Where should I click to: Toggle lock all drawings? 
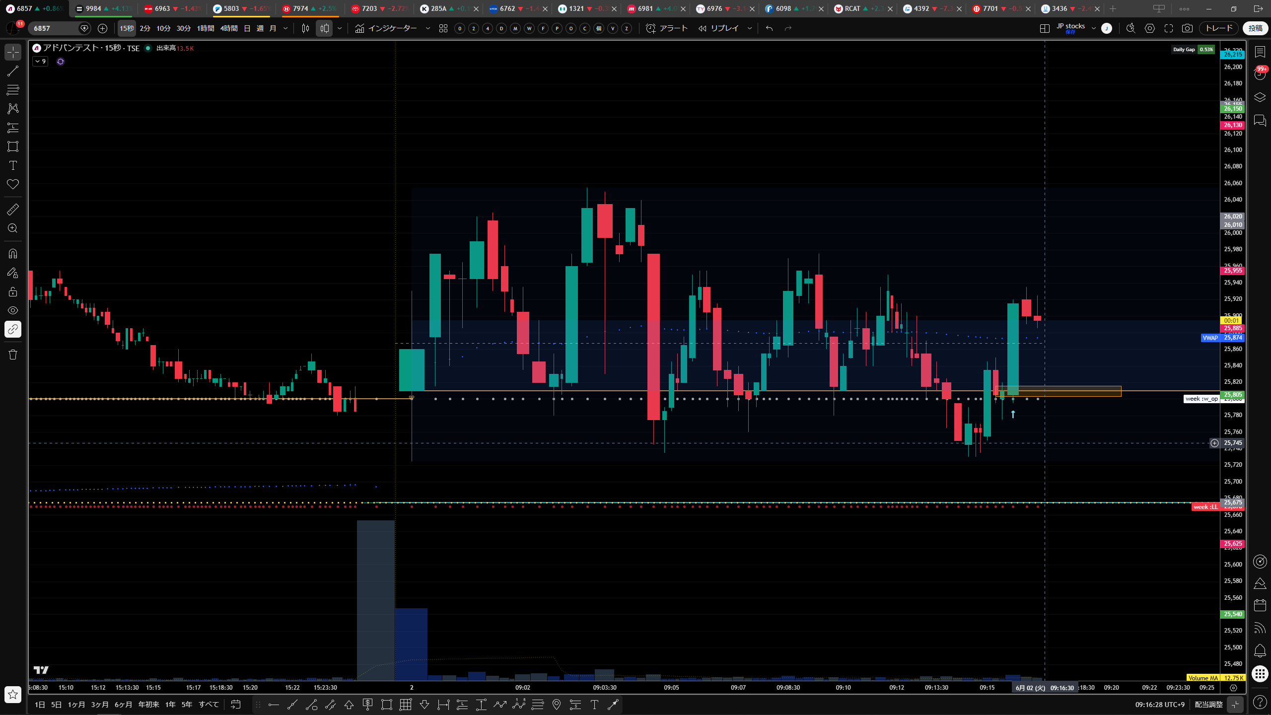[x=13, y=291]
